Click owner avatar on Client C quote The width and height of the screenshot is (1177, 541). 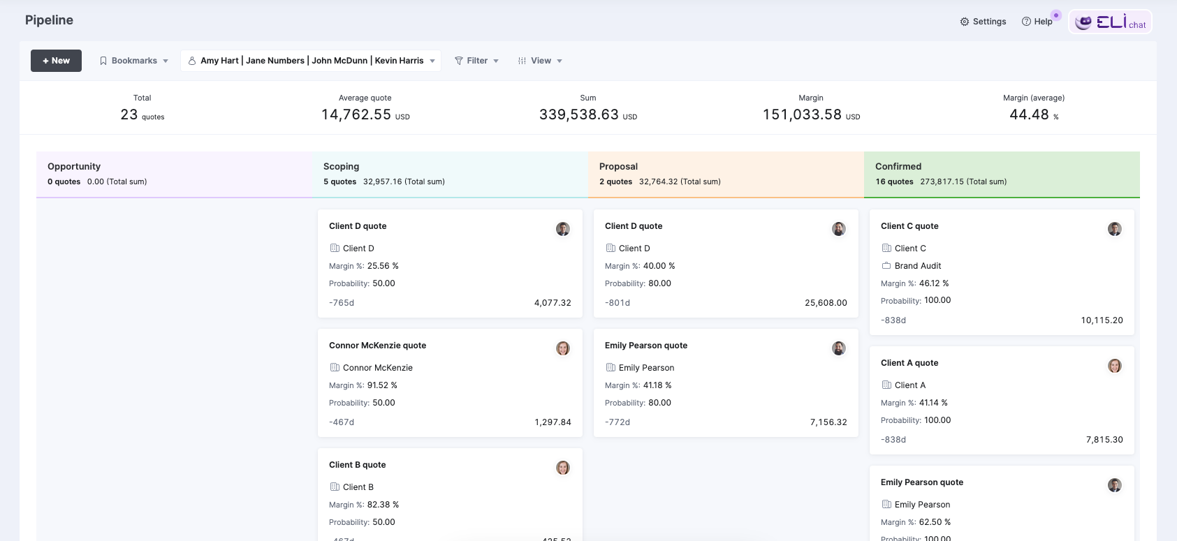pos(1115,229)
